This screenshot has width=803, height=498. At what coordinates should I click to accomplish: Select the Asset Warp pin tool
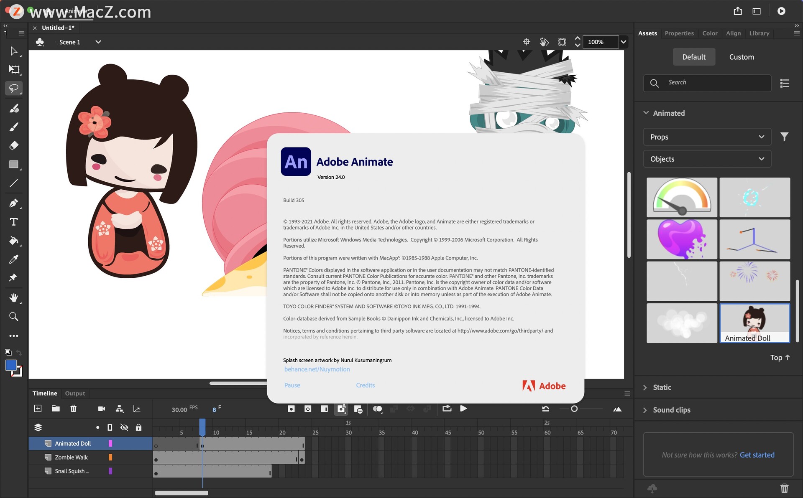click(14, 277)
